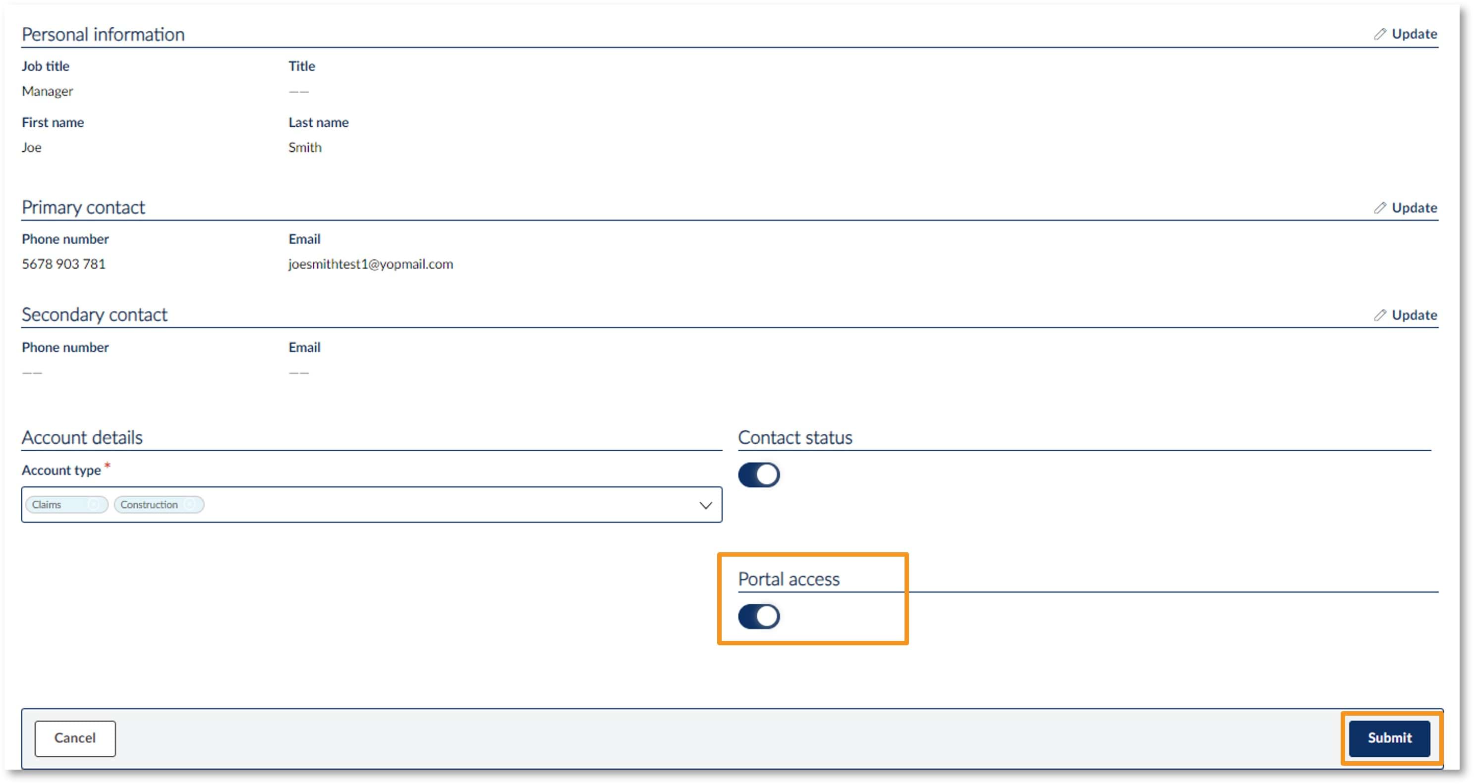Click the Personal information heading
Viewport: 1474px width, 784px height.
[103, 34]
